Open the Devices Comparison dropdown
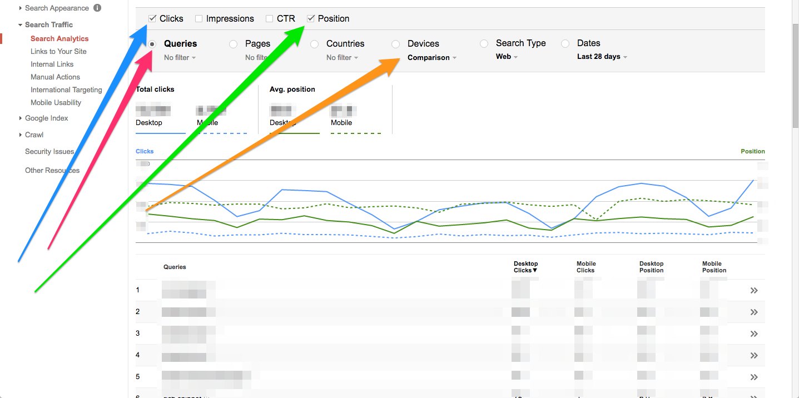 click(x=432, y=58)
